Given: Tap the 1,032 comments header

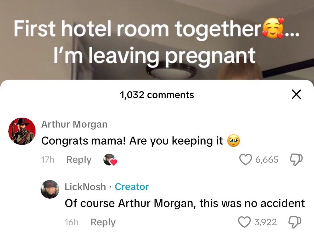Looking at the screenshot, I should (x=157, y=95).
